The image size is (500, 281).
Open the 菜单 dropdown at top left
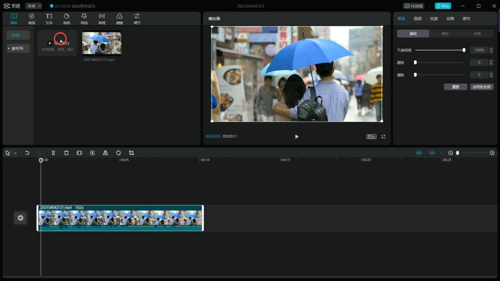click(35, 6)
